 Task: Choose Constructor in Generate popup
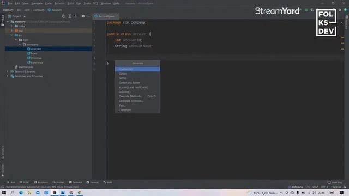[137, 69]
